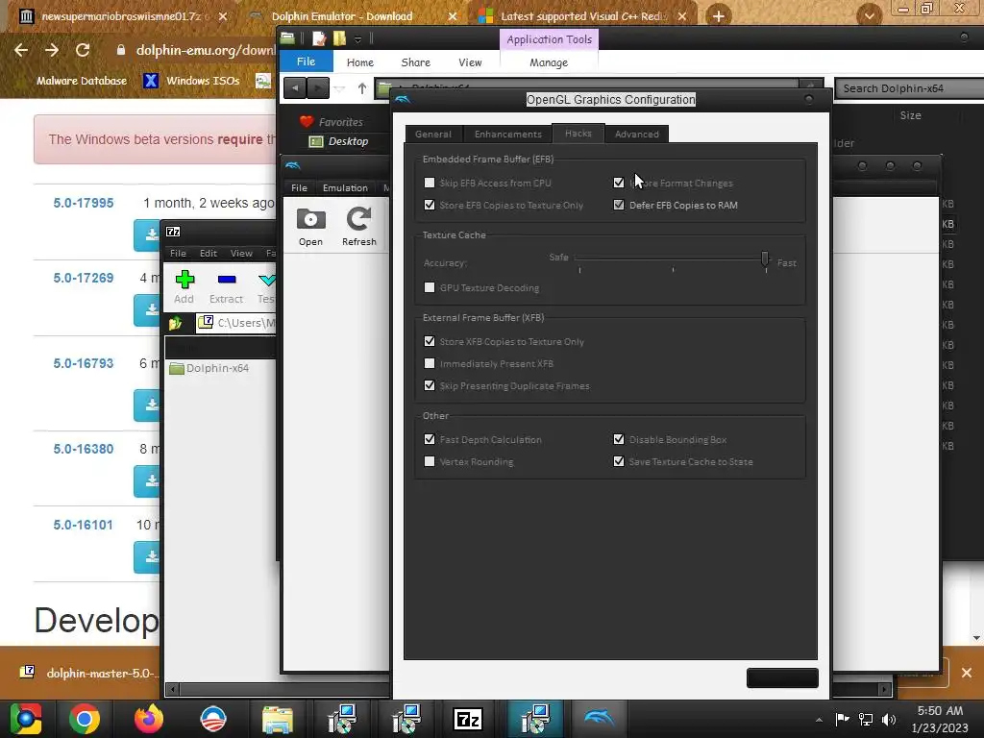Open the Windows ISOs bookmark
The width and height of the screenshot is (984, 738).
point(192,81)
